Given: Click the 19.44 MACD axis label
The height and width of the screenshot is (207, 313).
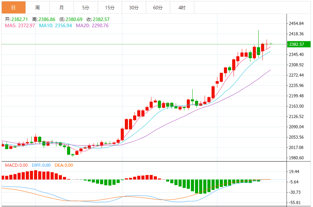Looking at the screenshot, I should click(294, 172).
